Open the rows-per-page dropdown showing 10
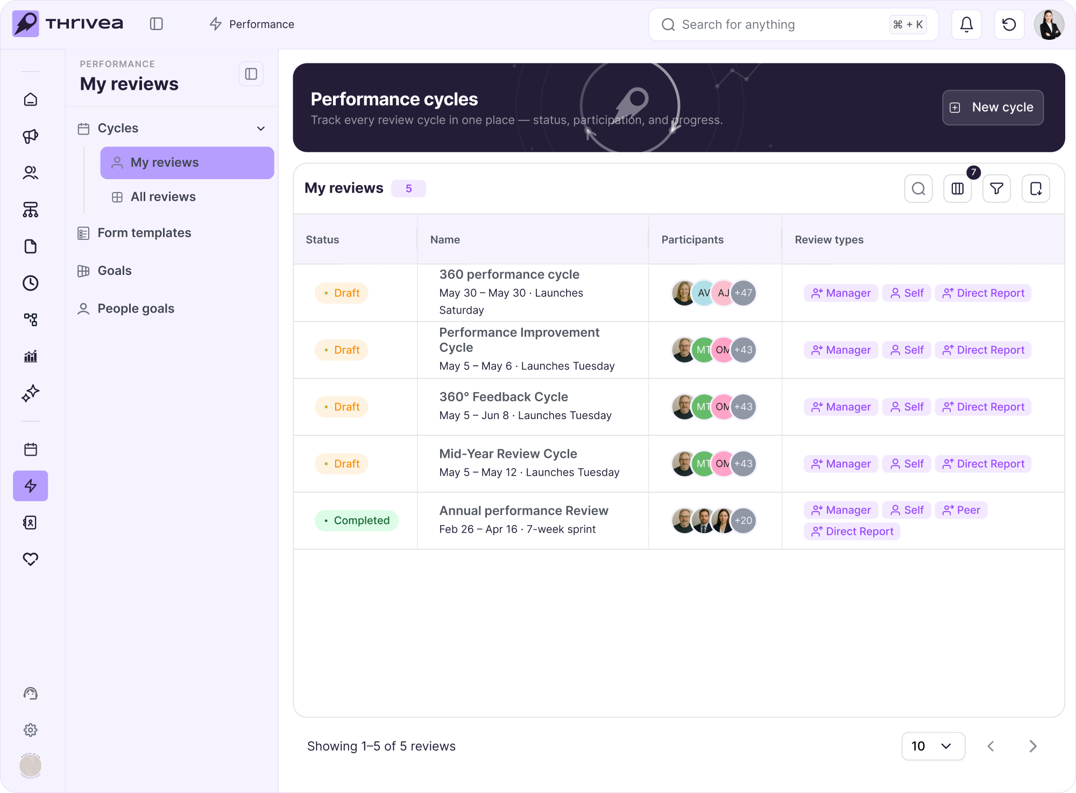Screen dimensions: 1076x793 coord(933,746)
